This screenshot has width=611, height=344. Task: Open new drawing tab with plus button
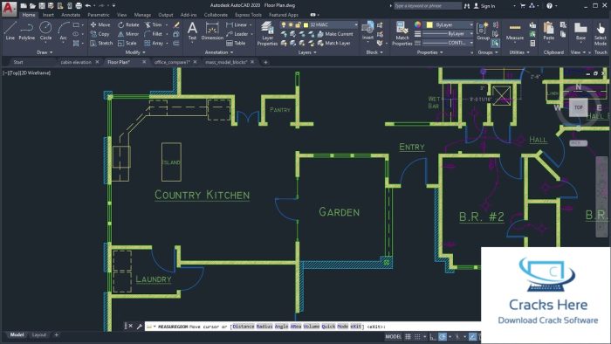coord(265,62)
